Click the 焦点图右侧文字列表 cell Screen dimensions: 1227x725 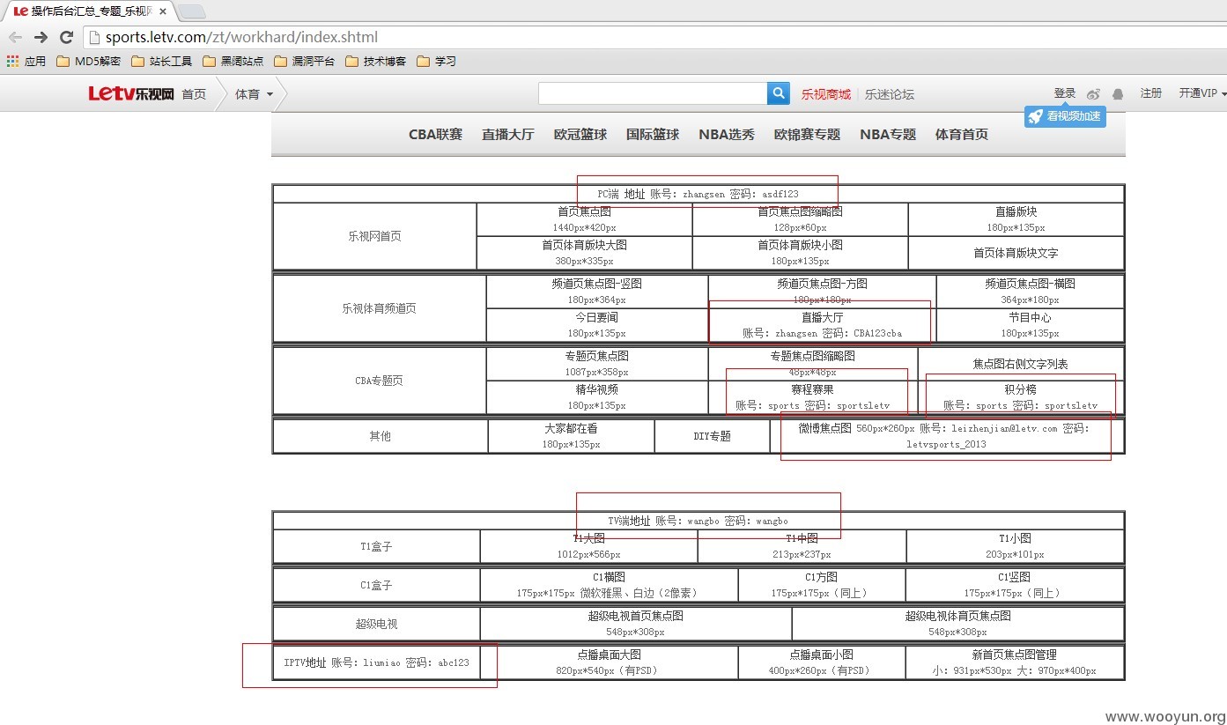pos(1020,364)
